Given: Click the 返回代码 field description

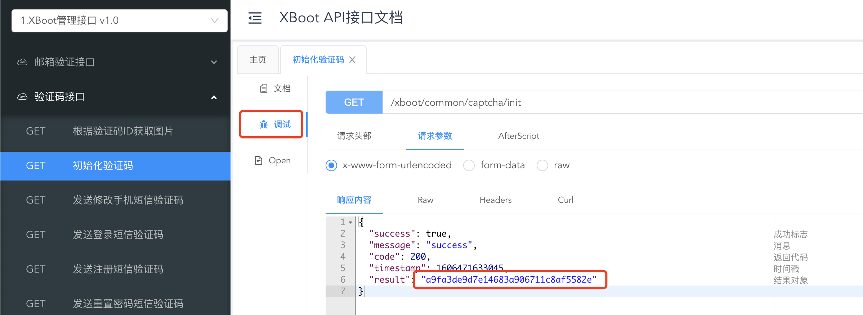Looking at the screenshot, I should (791, 257).
